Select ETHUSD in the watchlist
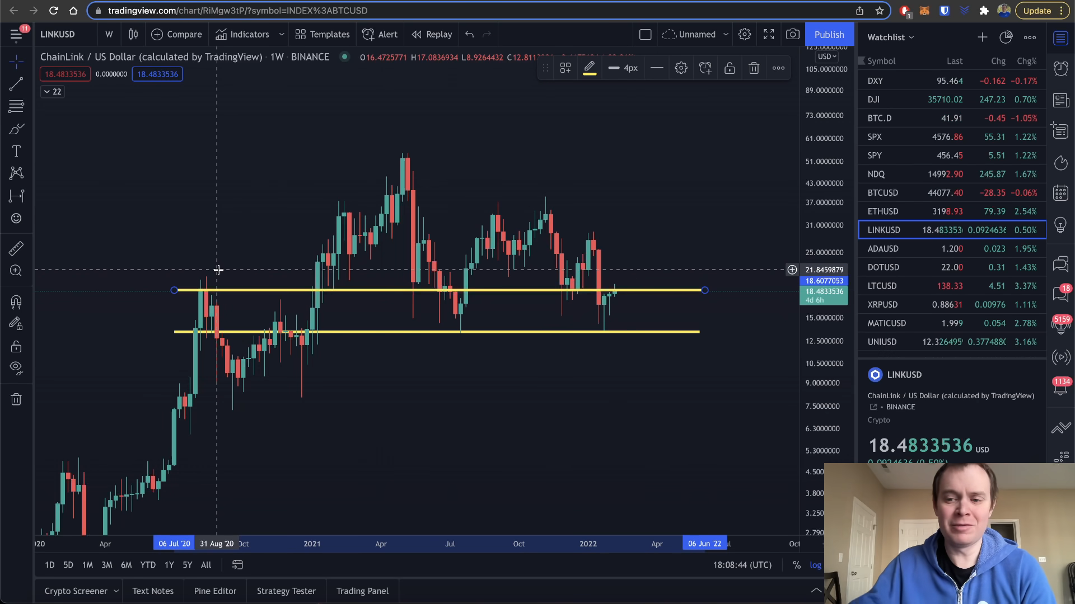This screenshot has height=604, width=1075. point(952,211)
